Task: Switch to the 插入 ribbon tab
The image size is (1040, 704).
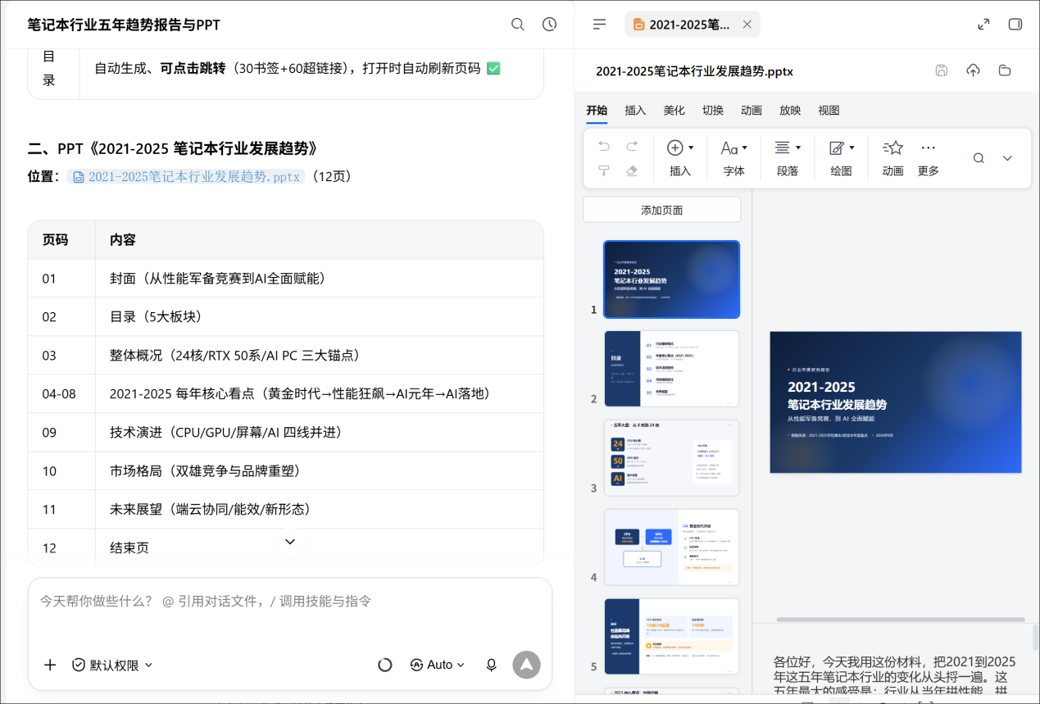Action: click(x=635, y=111)
